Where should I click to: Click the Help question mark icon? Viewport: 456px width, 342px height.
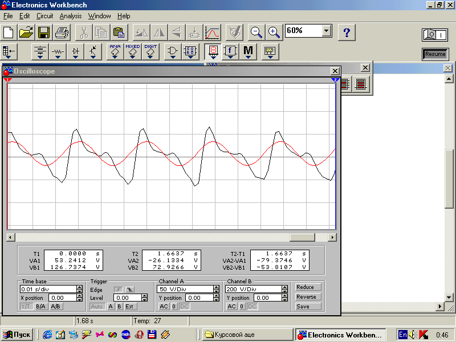pyautogui.click(x=347, y=32)
